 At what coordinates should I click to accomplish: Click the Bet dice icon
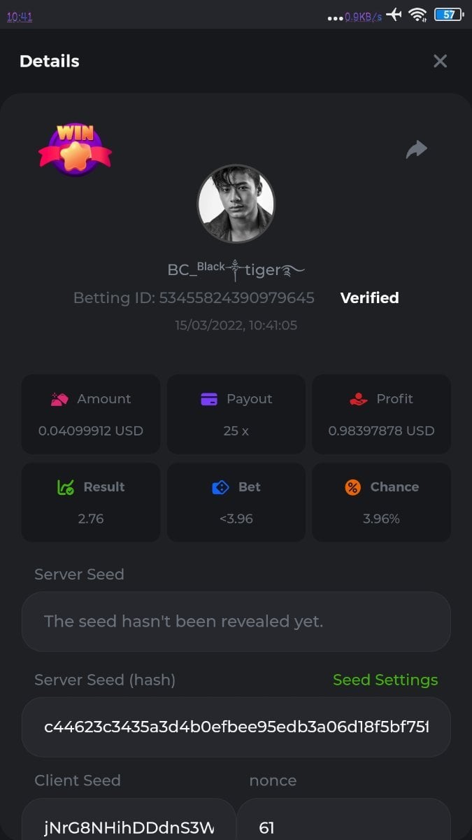coord(220,487)
